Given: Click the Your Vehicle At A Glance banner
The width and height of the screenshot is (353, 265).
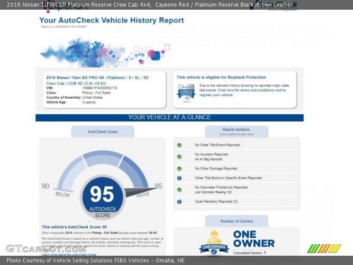Looking at the screenshot, I should [x=169, y=117].
